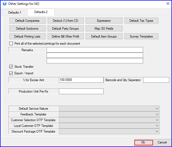Click the Survey Templates button
Image resolution: width=172 pixels, height=147 pixels.
tap(141, 36)
